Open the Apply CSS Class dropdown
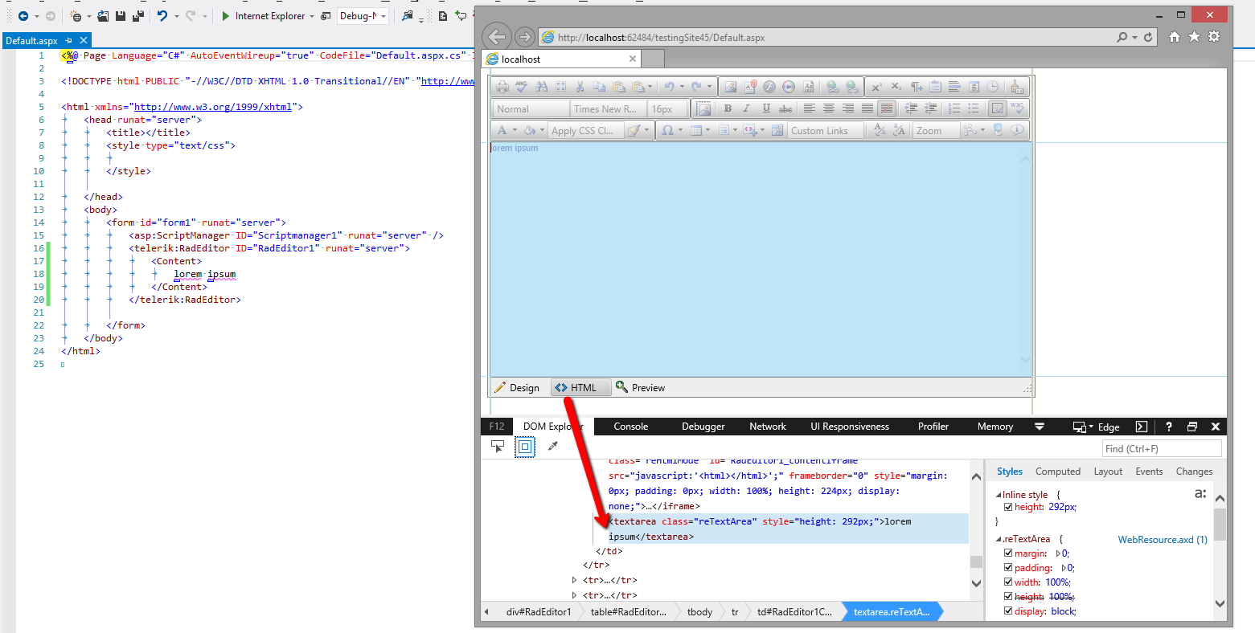Viewport: 1255px width, 633px height. coord(586,130)
